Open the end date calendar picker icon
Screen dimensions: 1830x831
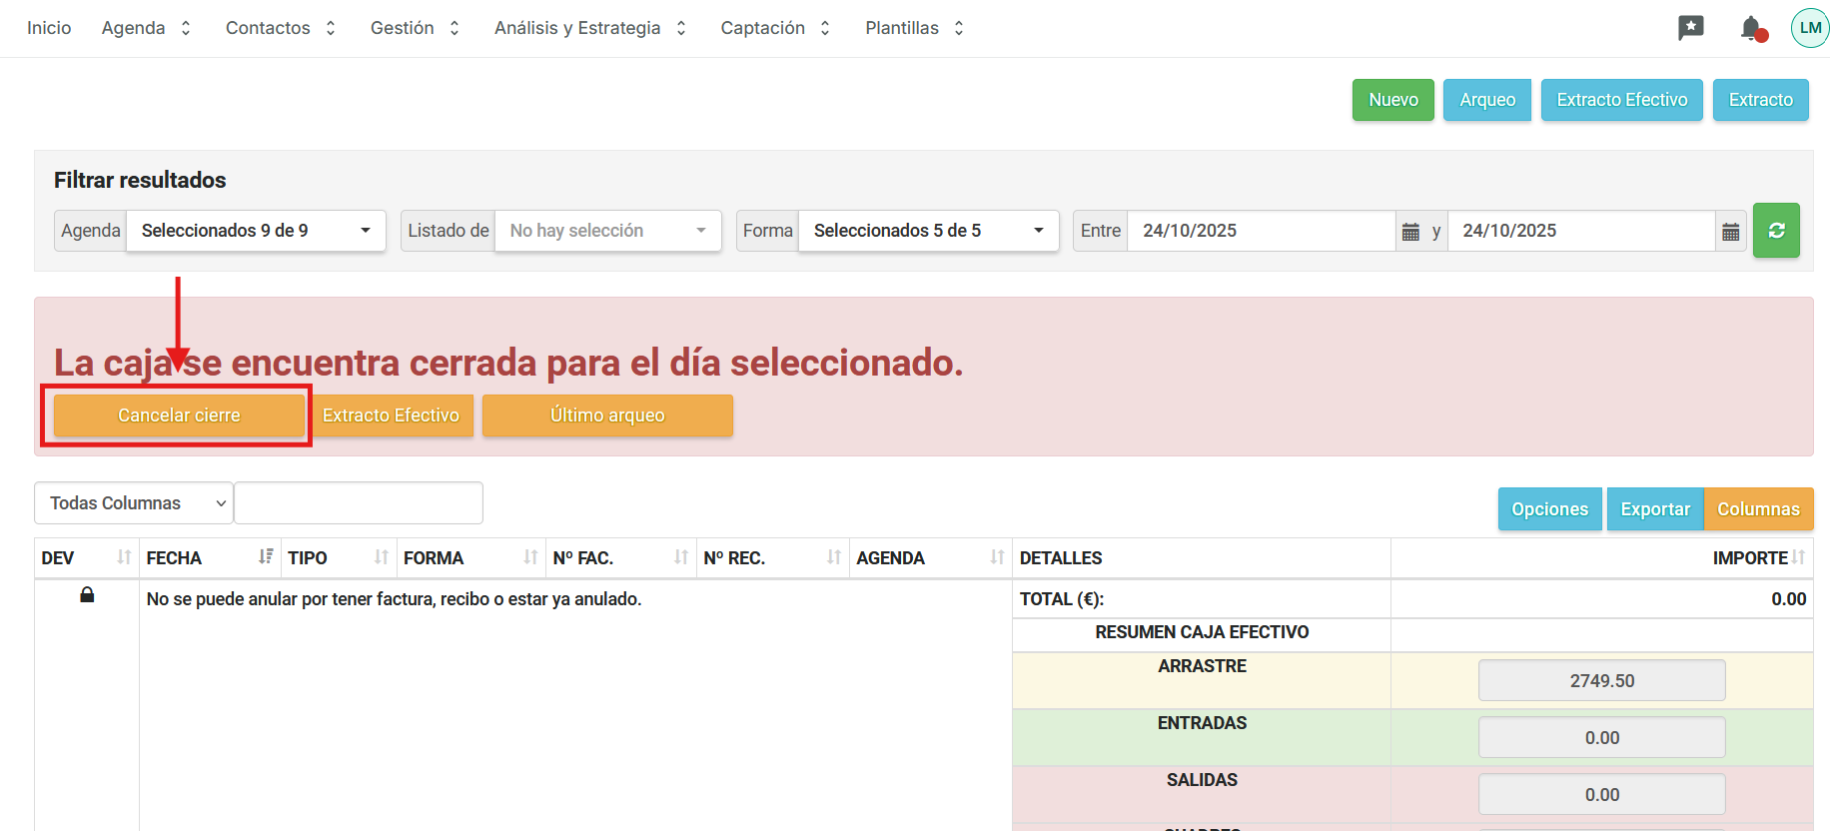(1730, 232)
